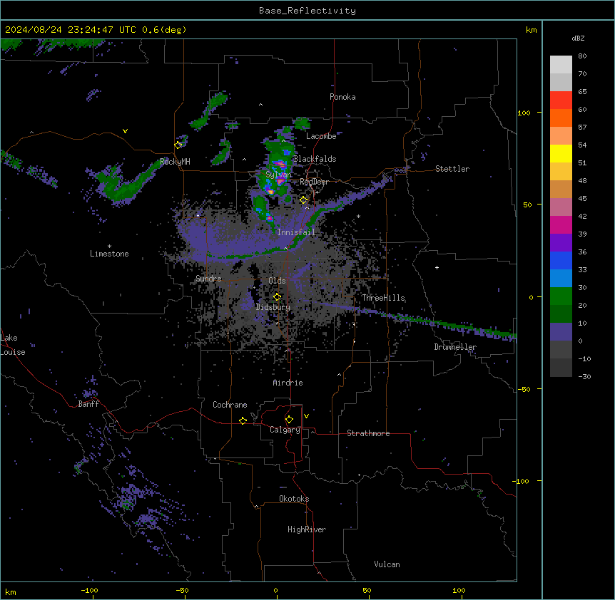Click the Limestone label
615x600 pixels.
[x=109, y=254]
